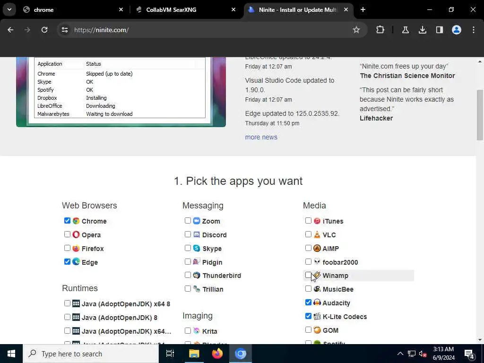Click the address bar URL field

pyautogui.click(x=212, y=30)
